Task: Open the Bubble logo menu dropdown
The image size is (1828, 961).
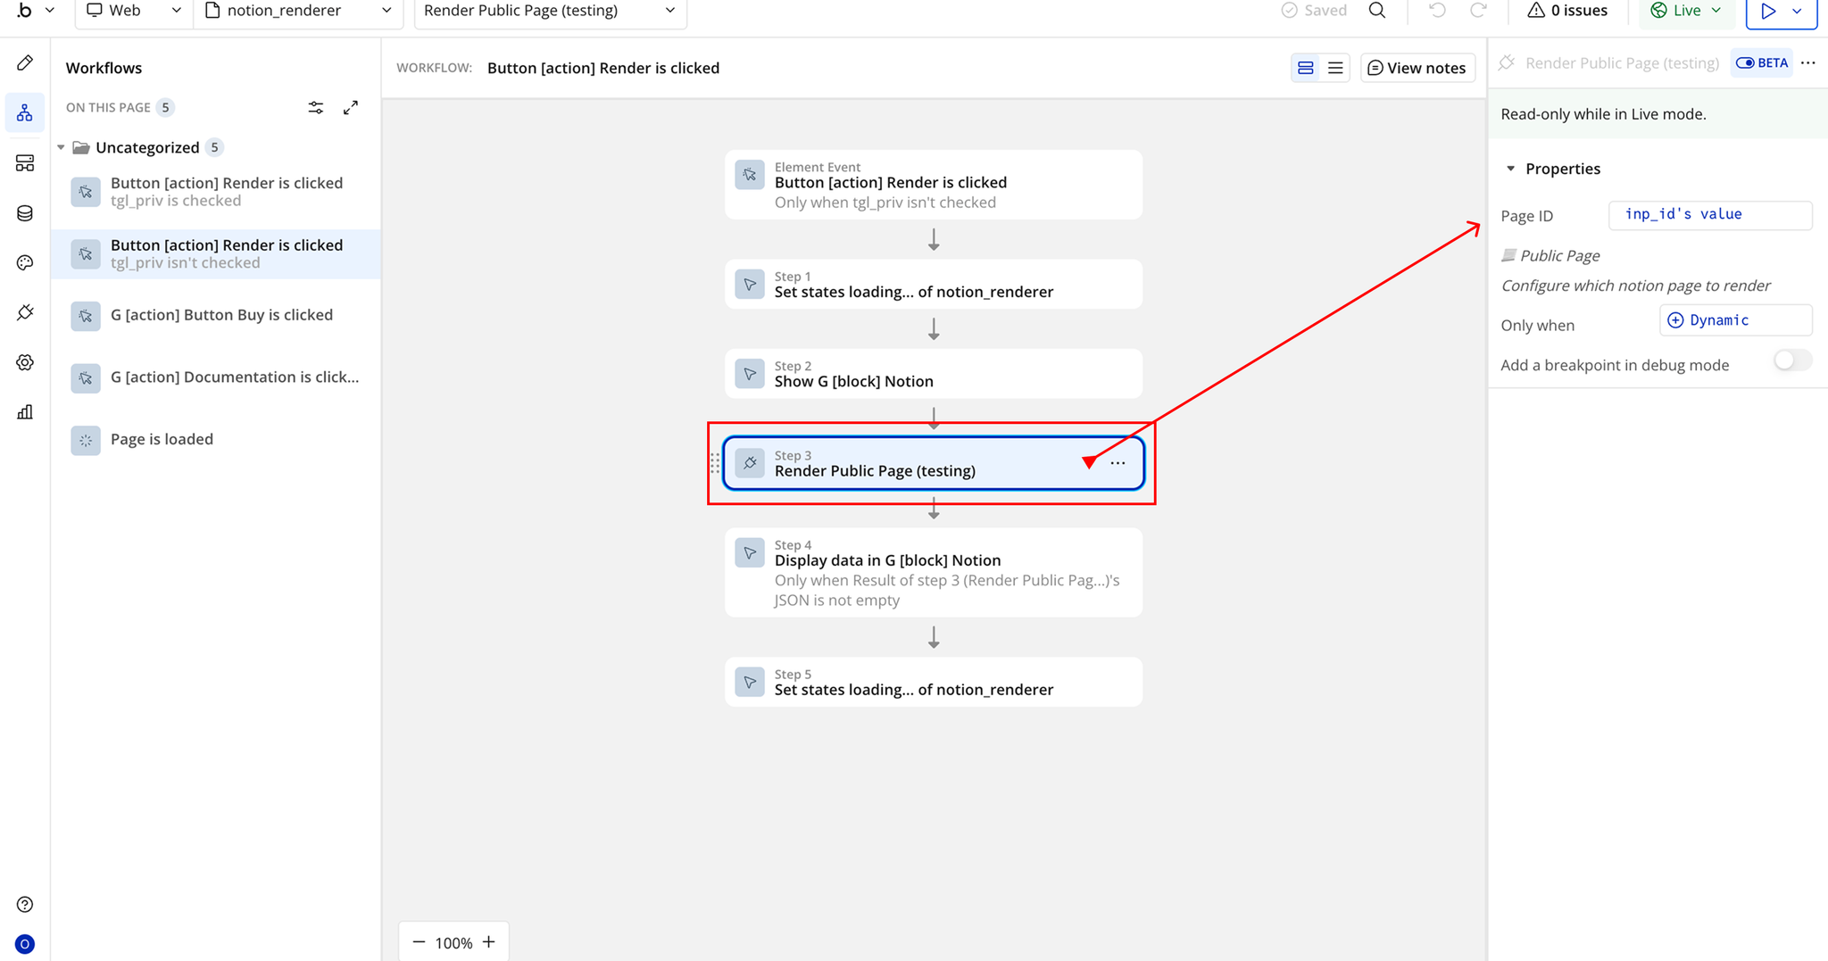Action: [37, 11]
